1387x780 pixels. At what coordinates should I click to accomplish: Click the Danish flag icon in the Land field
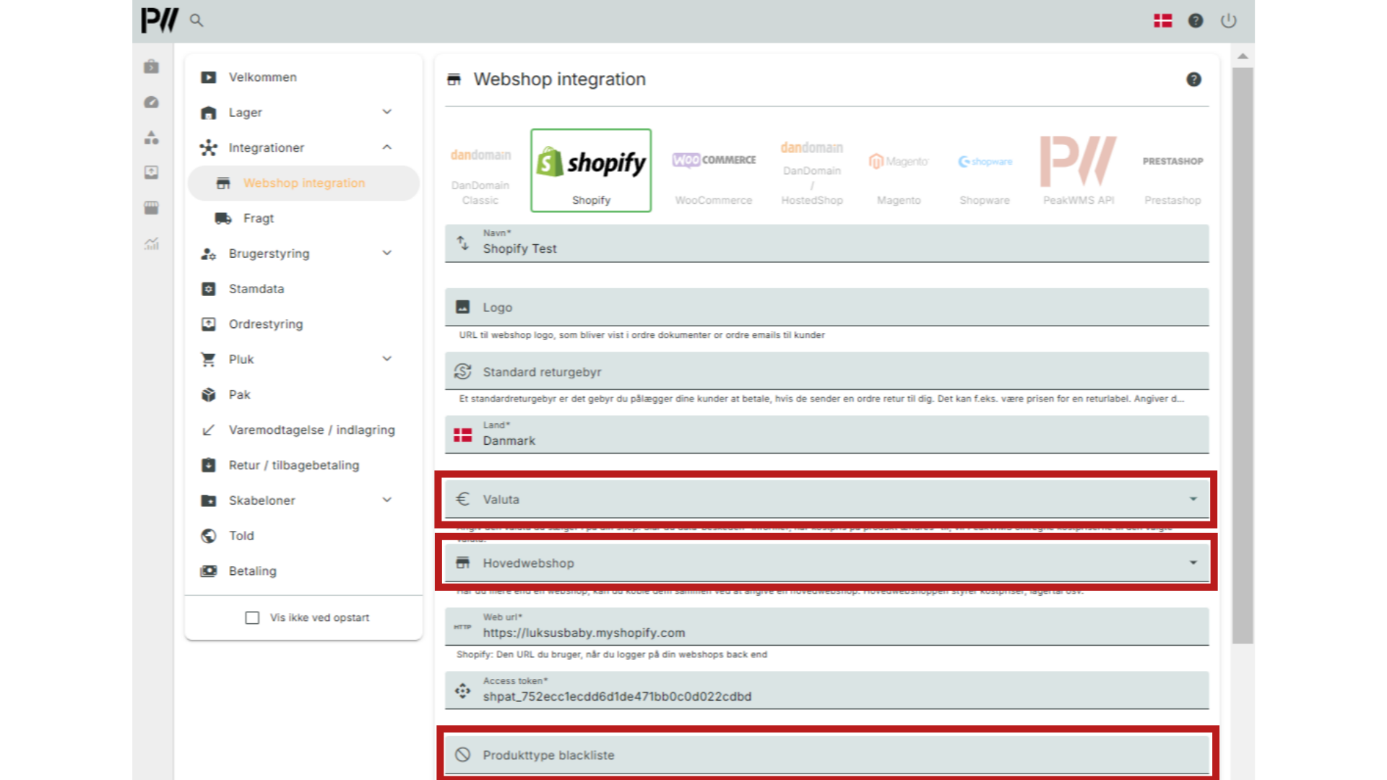(x=463, y=435)
